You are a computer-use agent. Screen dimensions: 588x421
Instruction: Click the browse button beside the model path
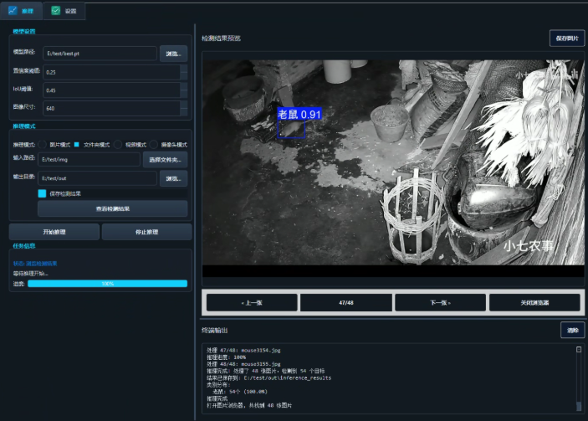point(173,54)
